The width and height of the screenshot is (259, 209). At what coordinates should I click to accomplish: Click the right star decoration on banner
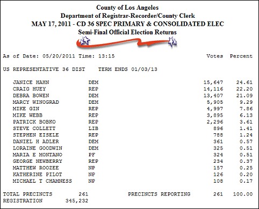(x=172, y=42)
